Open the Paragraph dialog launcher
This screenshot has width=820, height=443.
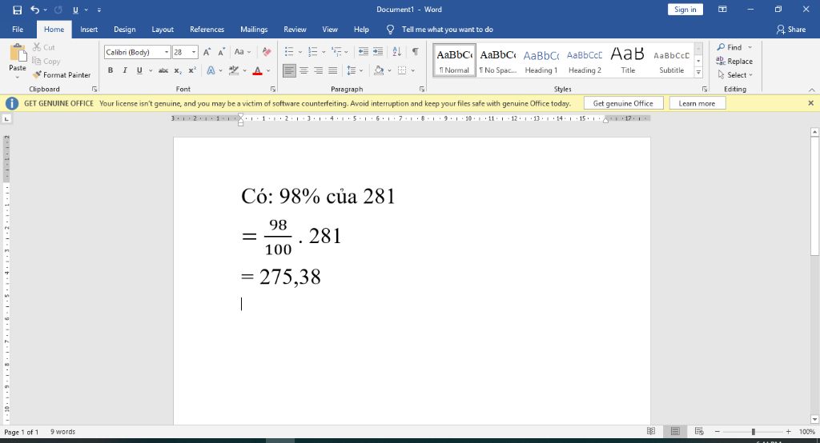[421, 90]
